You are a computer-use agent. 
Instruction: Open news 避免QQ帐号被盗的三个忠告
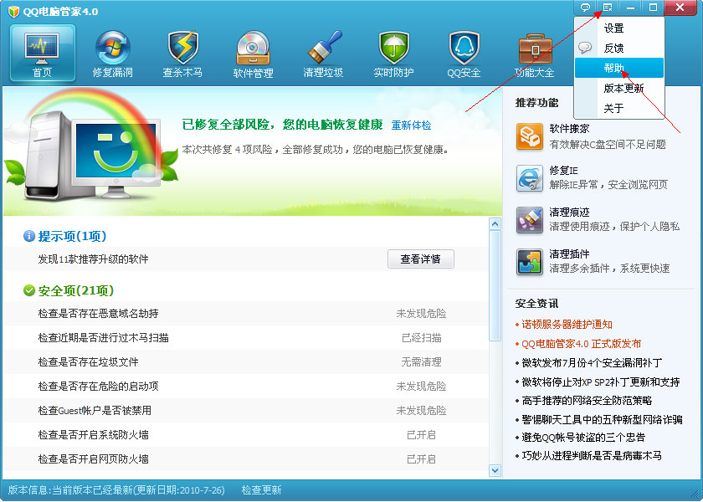(x=583, y=437)
